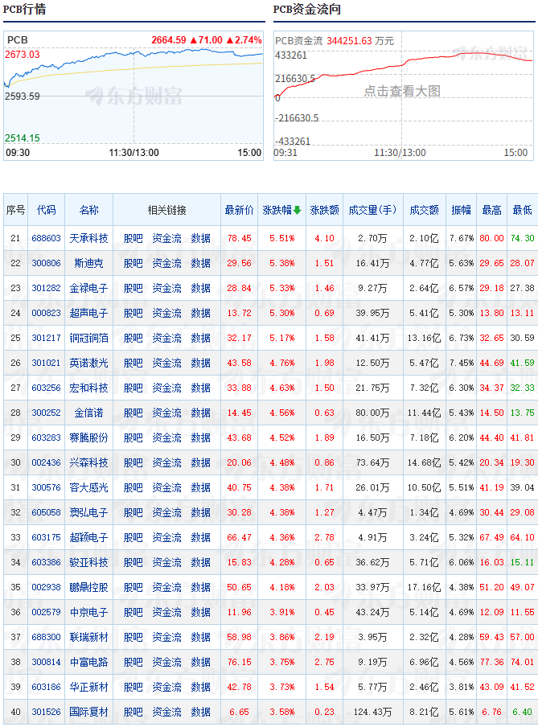Open 资金流 for 斯迪克
The width and height of the screenshot is (538, 727).
pos(167,263)
